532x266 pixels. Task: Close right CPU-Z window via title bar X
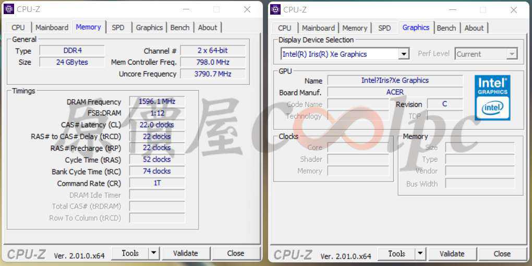coord(514,9)
